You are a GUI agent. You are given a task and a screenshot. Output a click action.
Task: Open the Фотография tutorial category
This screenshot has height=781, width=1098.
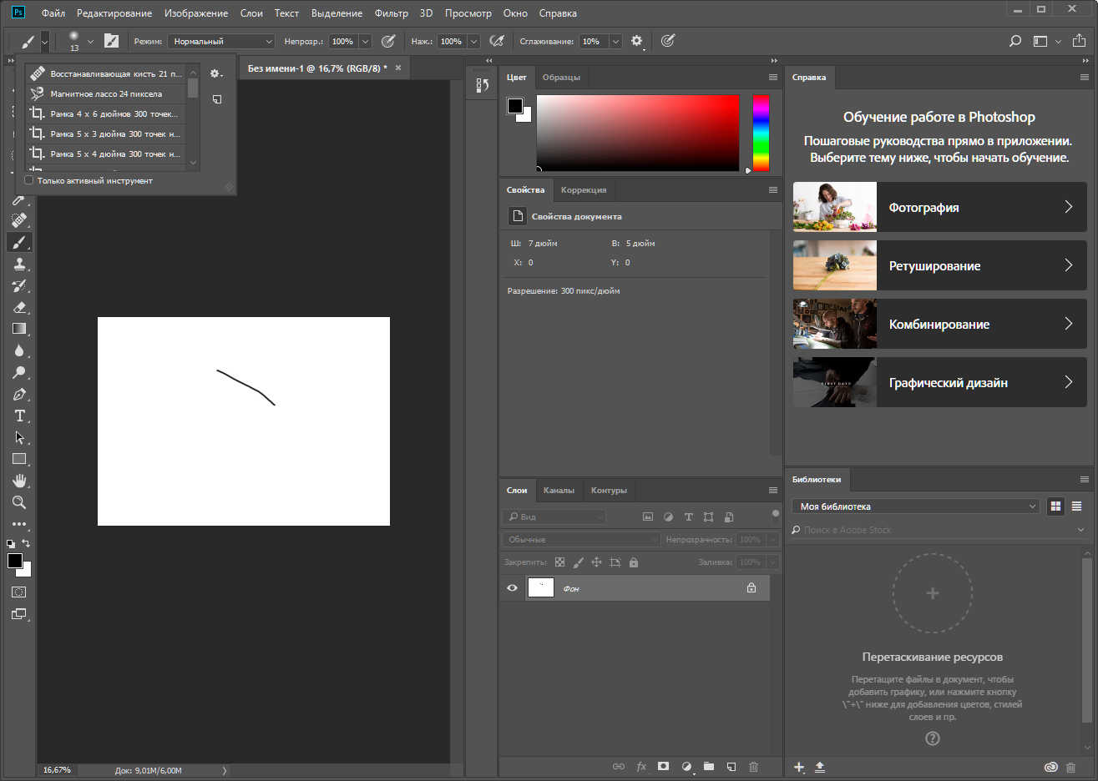coord(940,207)
